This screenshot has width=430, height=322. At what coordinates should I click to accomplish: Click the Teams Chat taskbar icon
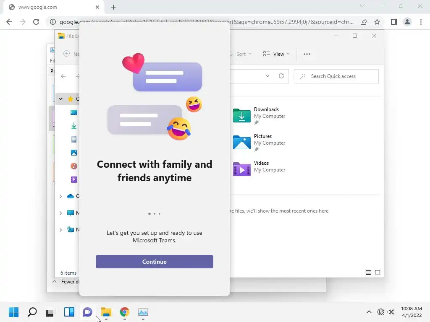87,312
